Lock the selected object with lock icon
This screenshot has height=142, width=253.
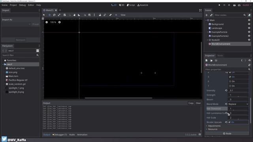click(100, 15)
